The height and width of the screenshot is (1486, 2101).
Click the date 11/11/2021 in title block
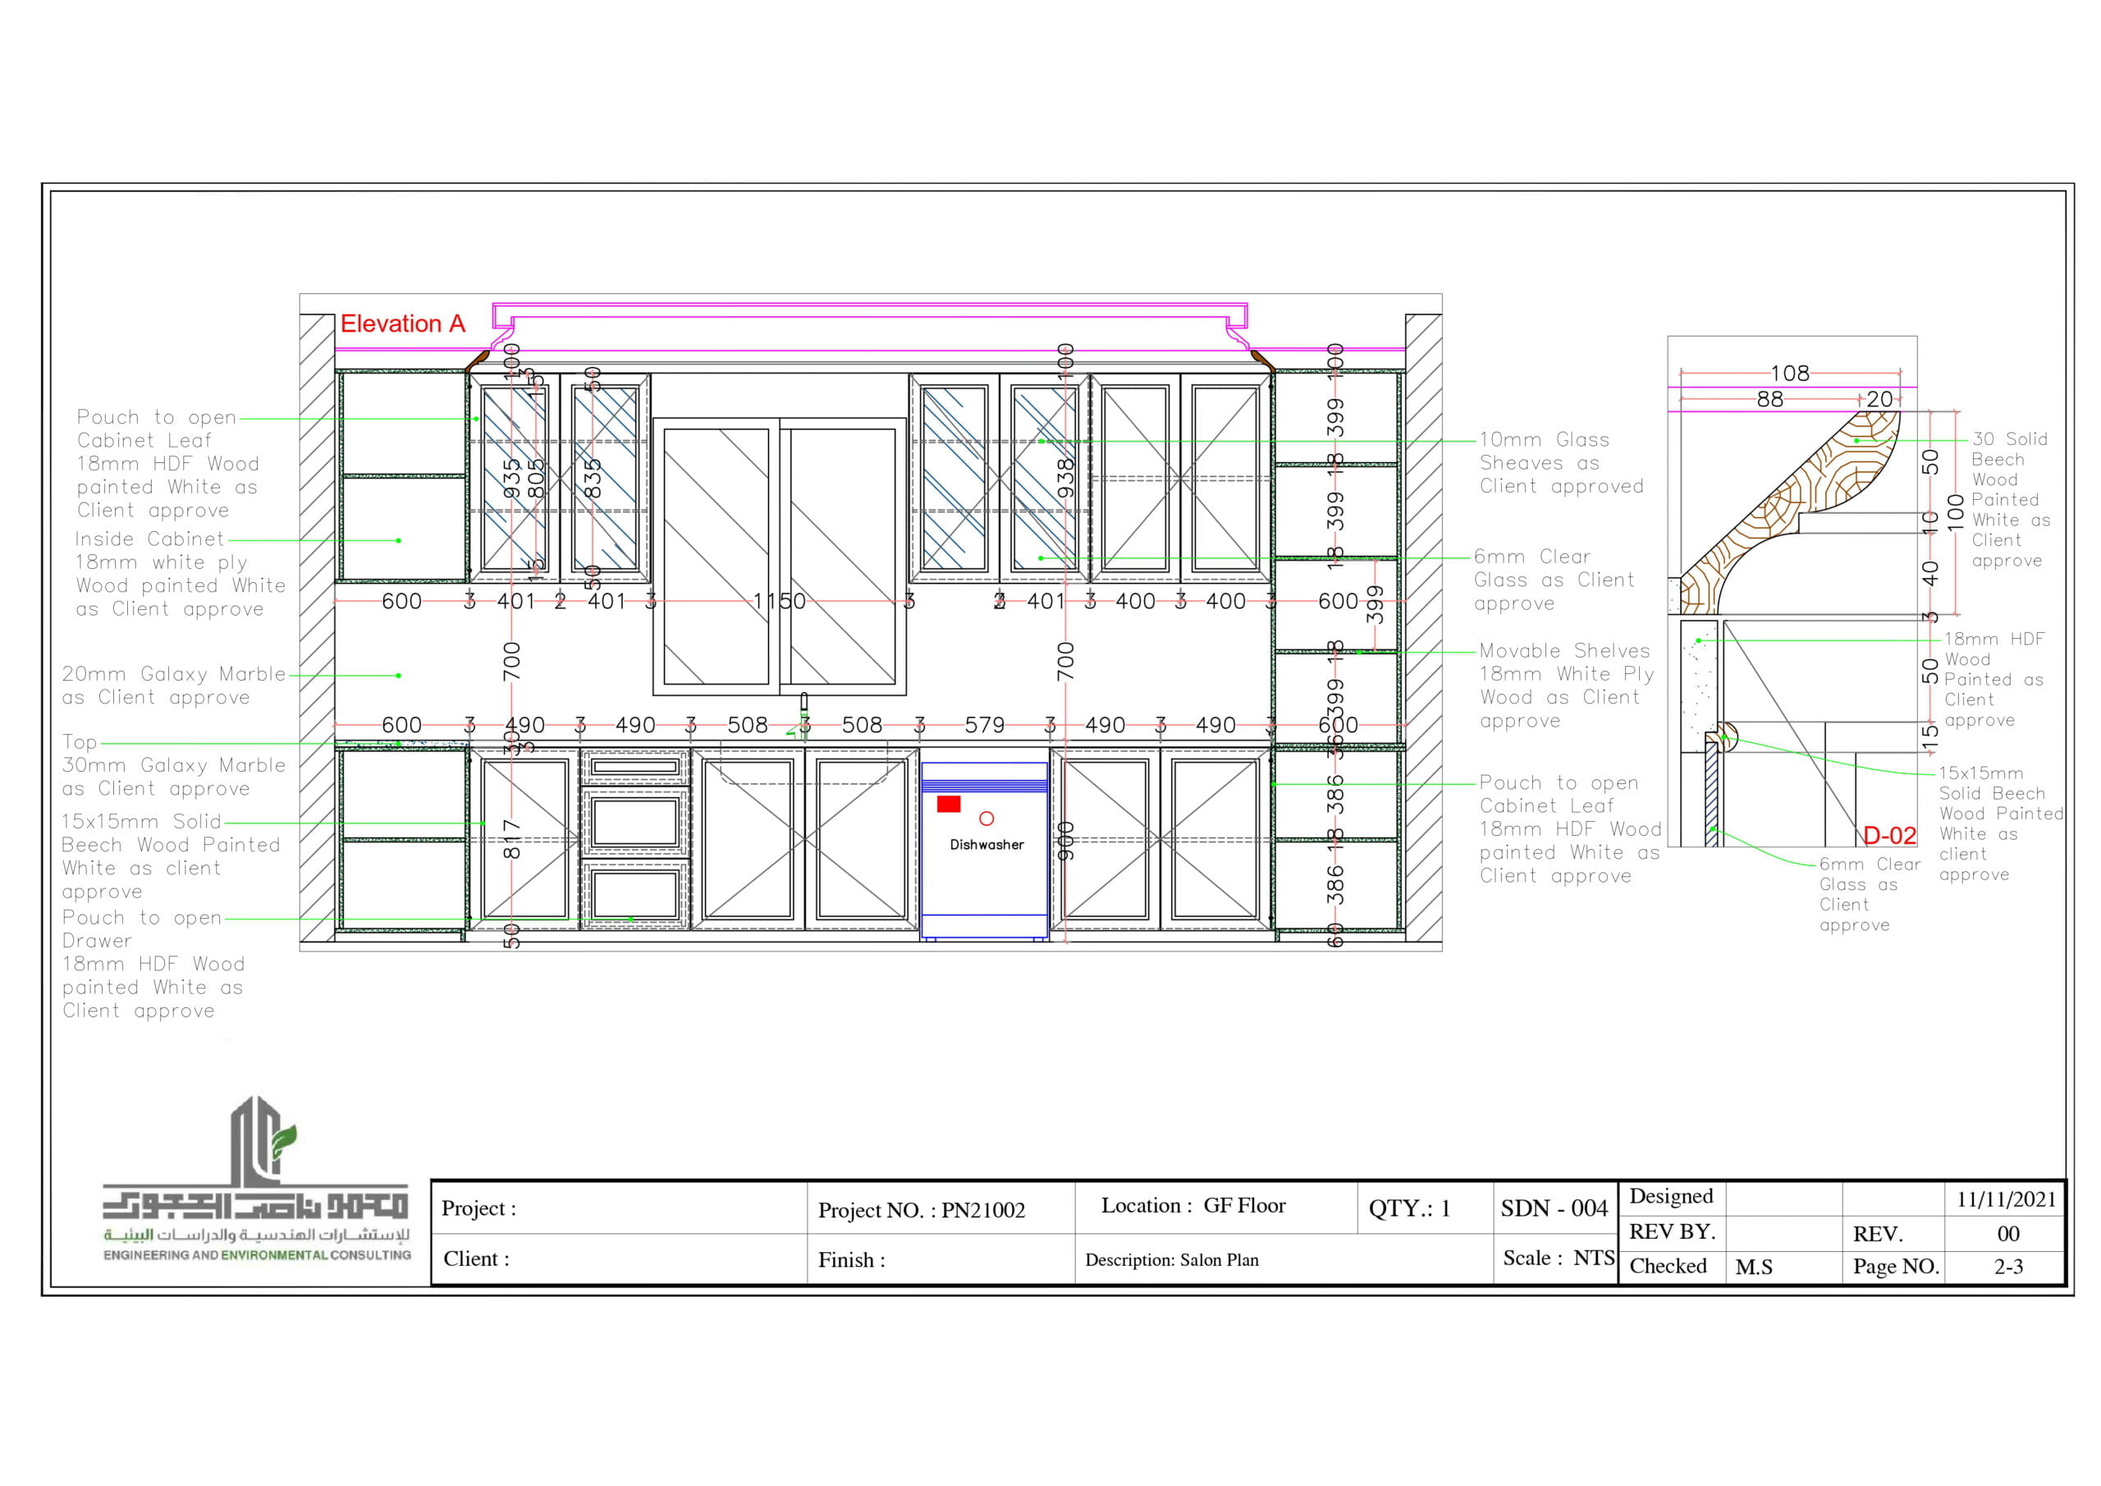click(2006, 1199)
